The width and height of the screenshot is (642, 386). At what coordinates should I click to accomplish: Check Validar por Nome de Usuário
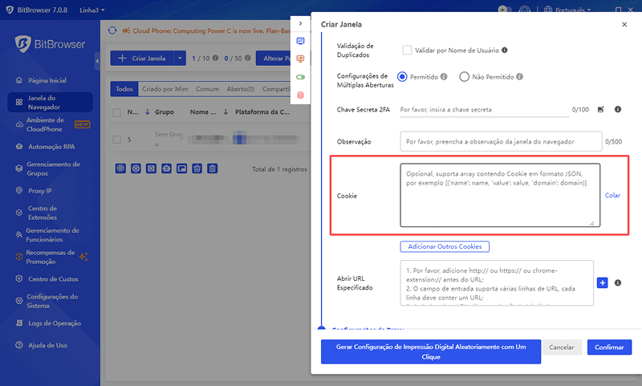click(x=407, y=50)
